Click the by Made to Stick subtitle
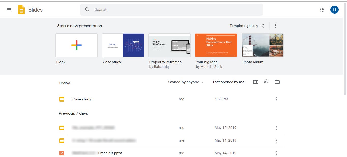The image size is (347, 157). (x=209, y=67)
